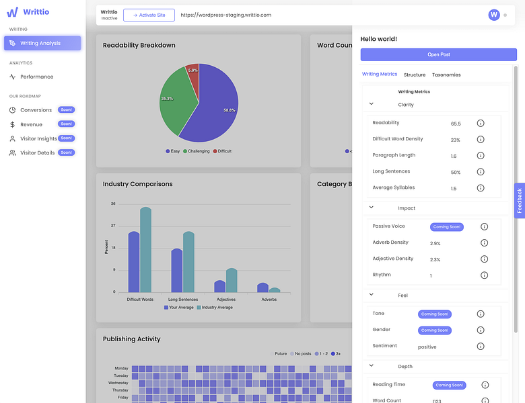Toggle Industry Average series in bar chart legend

point(215,308)
